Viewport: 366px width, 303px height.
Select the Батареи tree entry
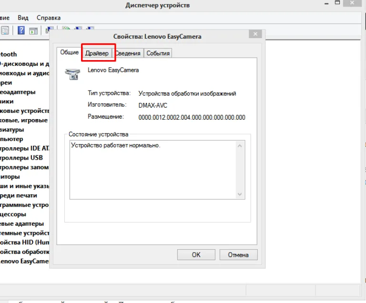pyautogui.click(x=6, y=82)
